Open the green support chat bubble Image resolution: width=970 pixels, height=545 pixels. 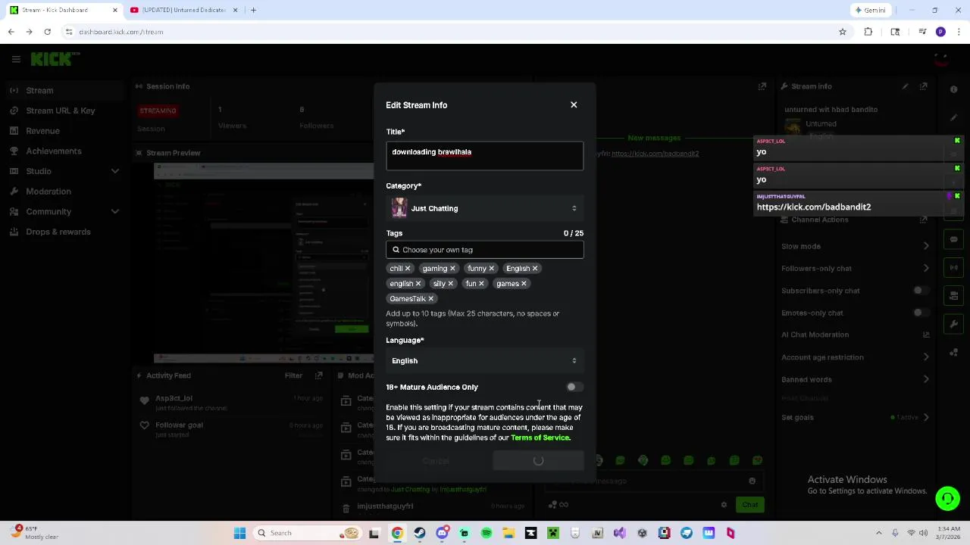pyautogui.click(x=947, y=498)
